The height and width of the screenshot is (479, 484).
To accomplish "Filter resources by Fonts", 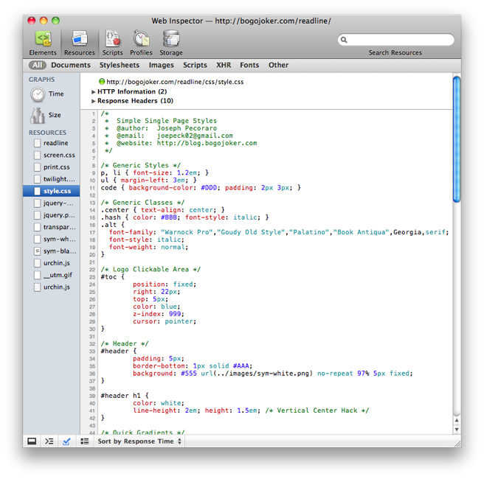I will [249, 65].
